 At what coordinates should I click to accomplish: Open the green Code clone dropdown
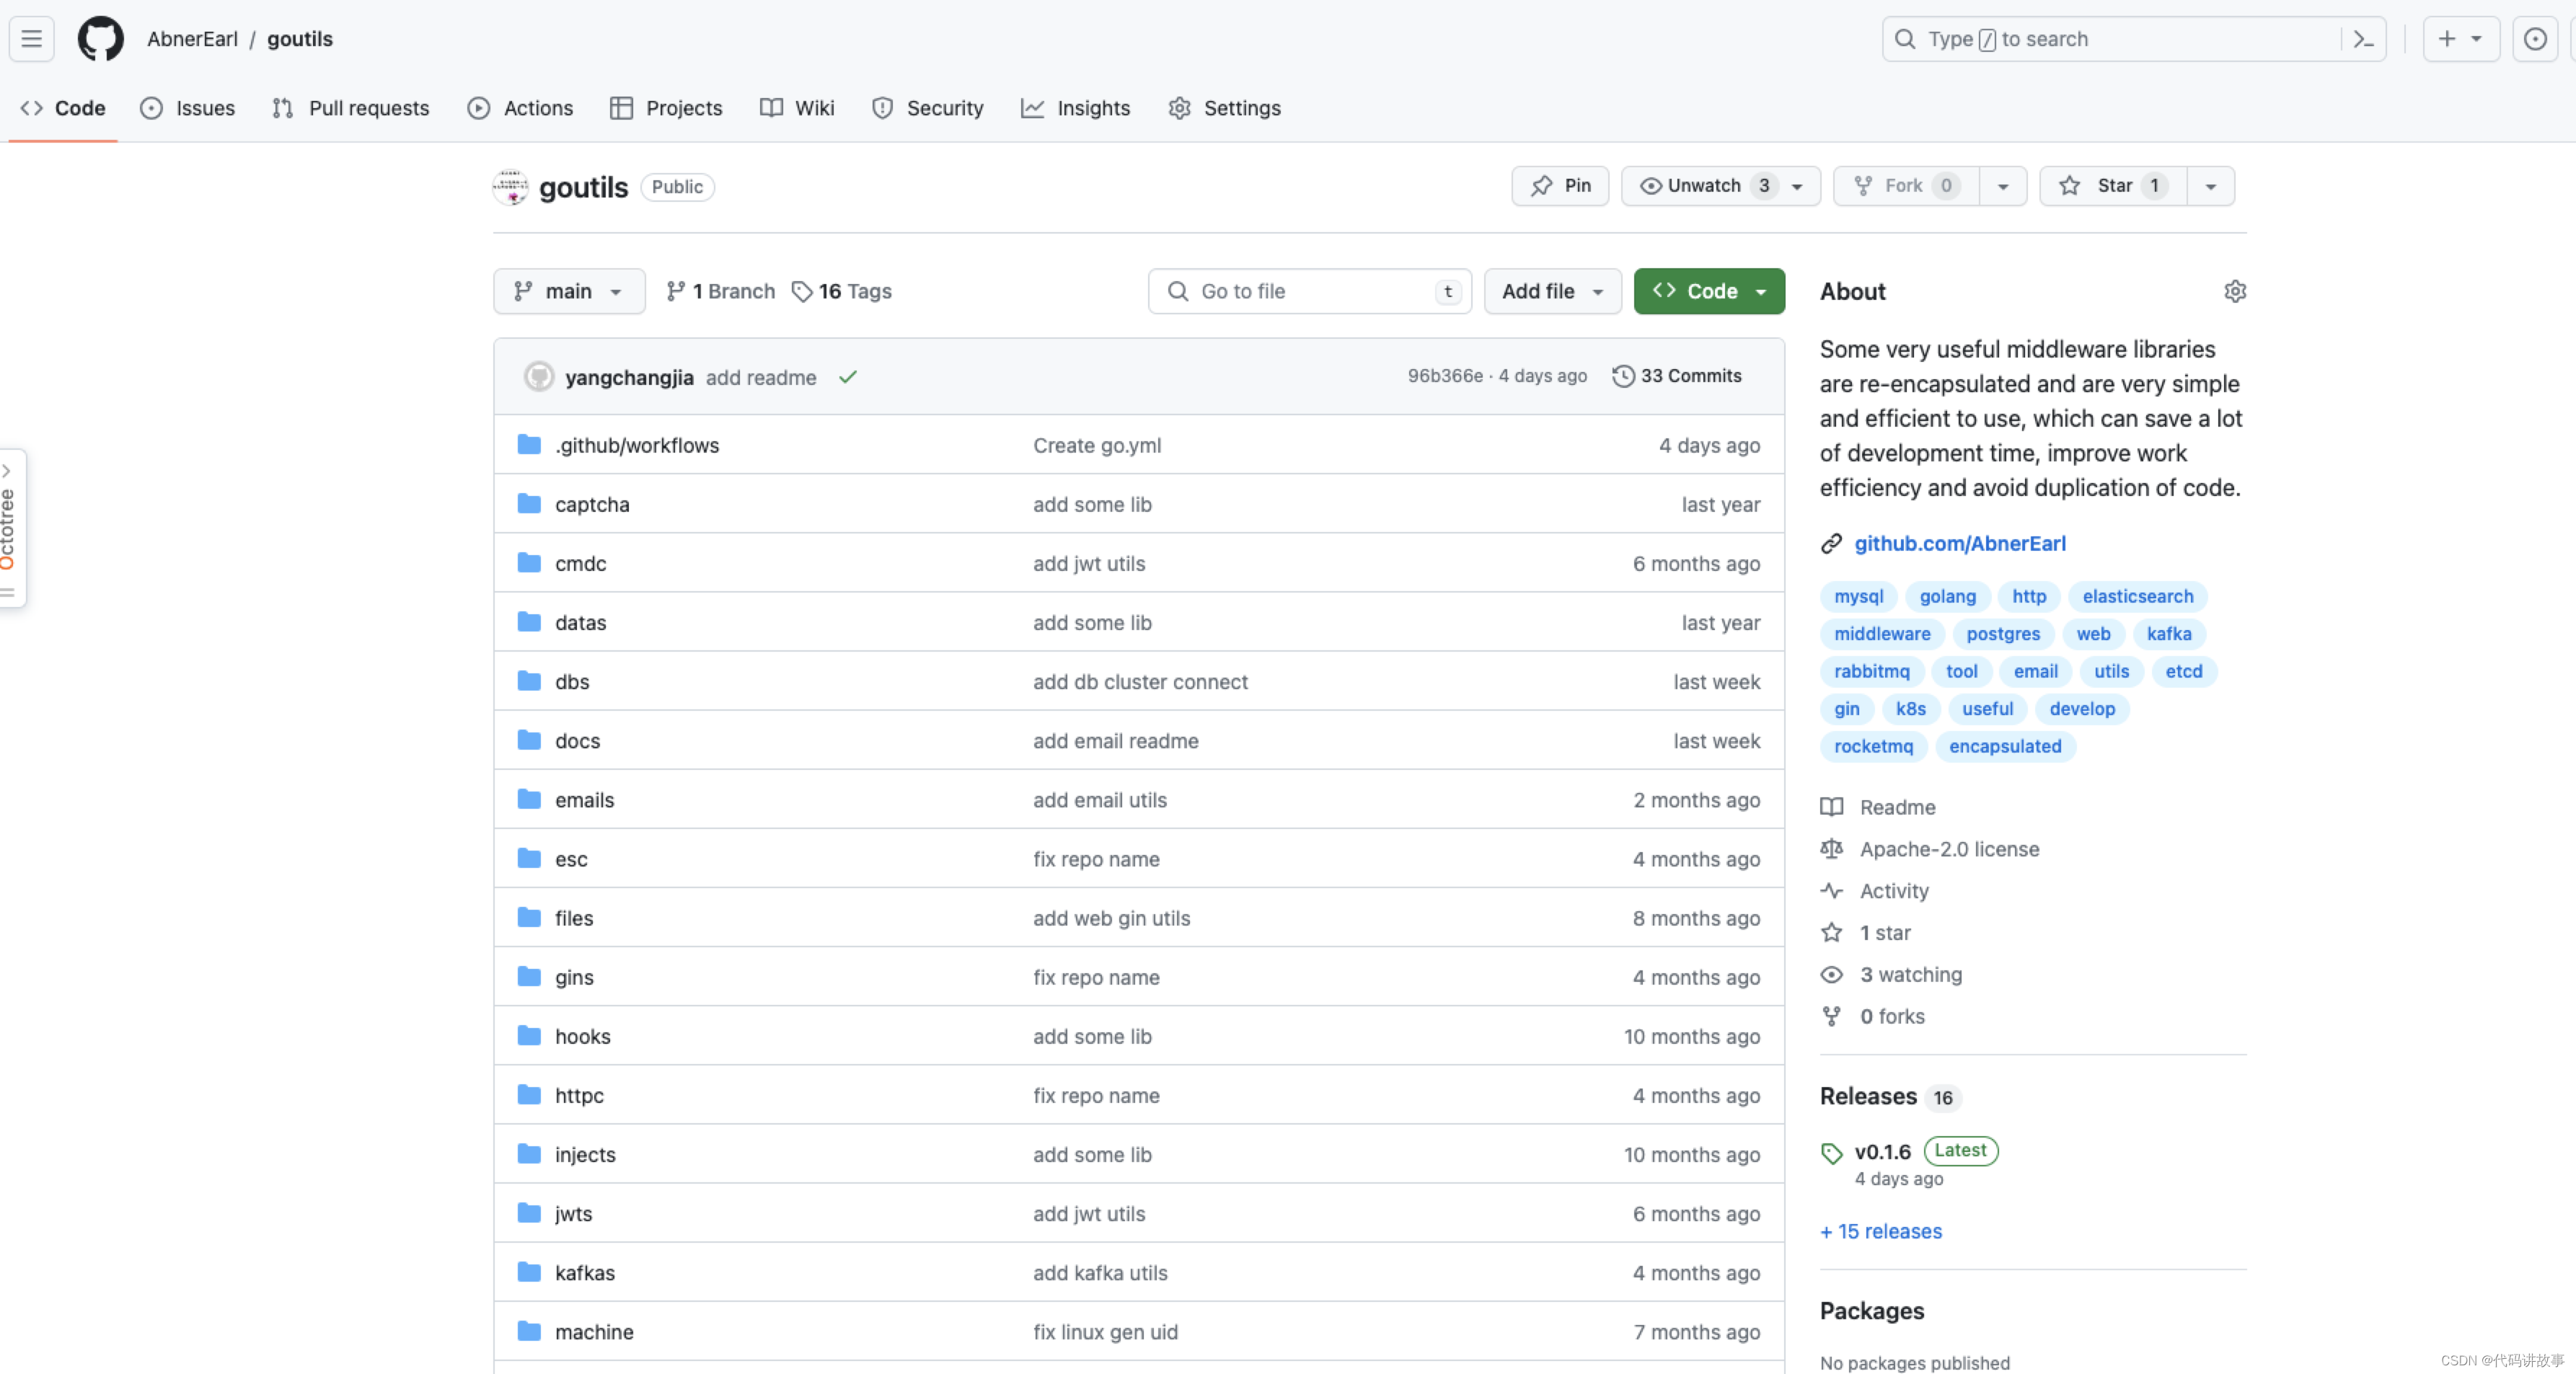click(x=1709, y=291)
